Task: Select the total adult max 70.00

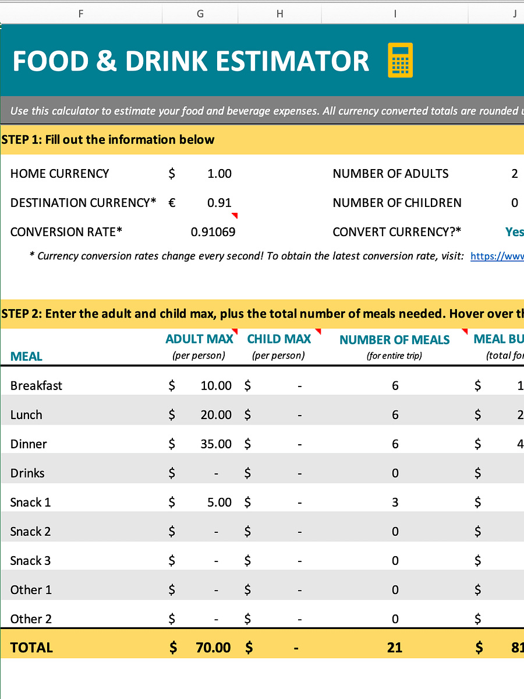Action: point(213,648)
